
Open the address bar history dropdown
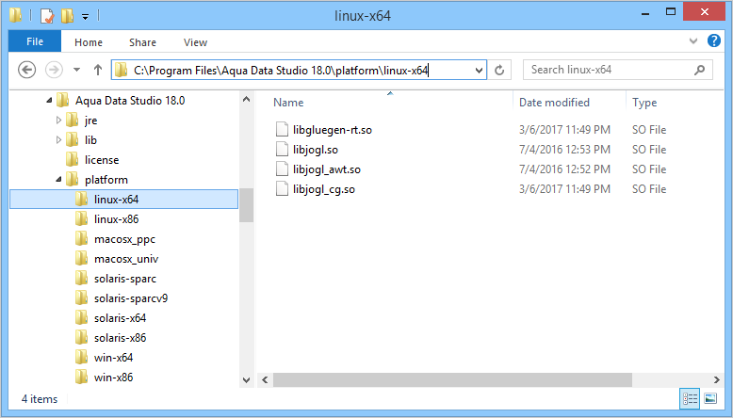479,70
